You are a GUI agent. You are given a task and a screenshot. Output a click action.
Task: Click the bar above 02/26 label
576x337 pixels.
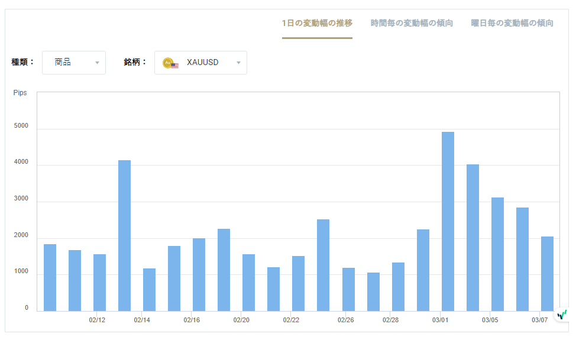coord(348,289)
